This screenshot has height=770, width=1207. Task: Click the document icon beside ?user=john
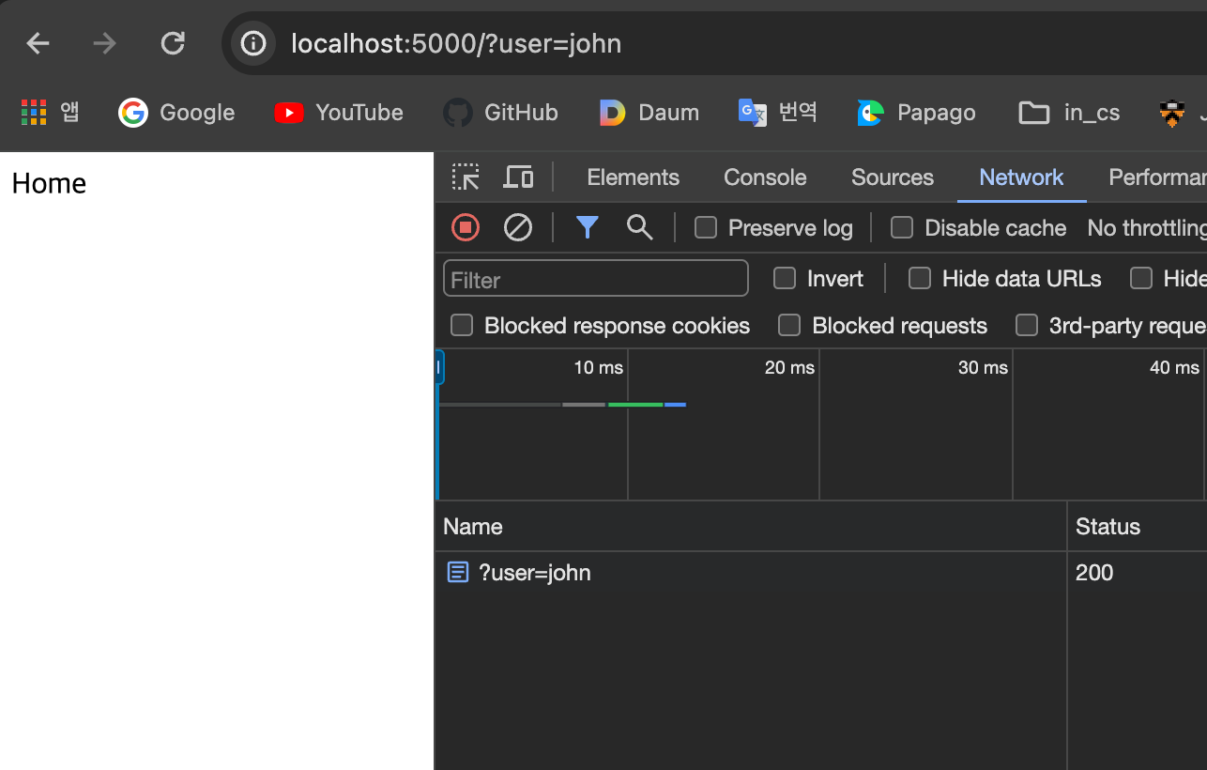(457, 572)
